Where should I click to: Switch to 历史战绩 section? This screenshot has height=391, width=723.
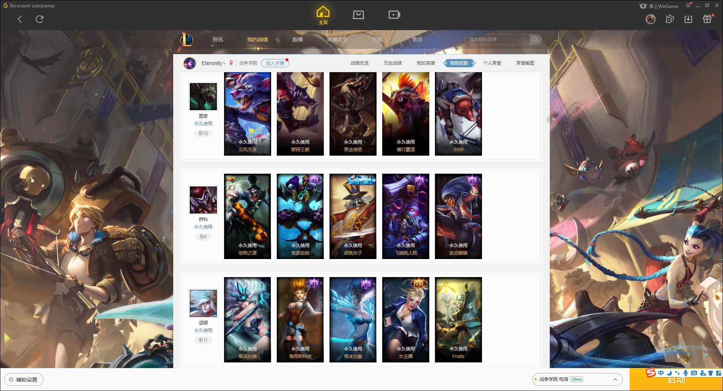click(x=393, y=63)
